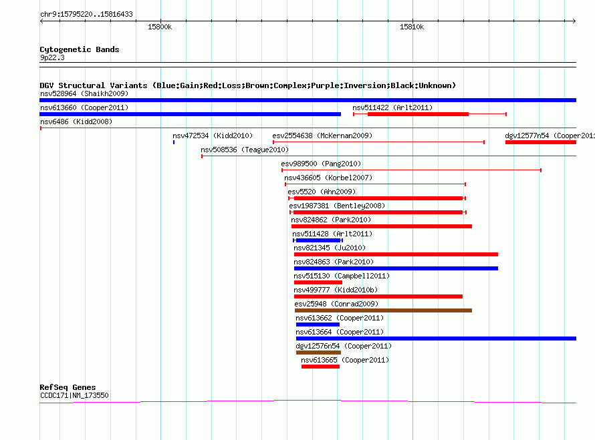595x440 pixels.
Task: Click the RefSeq Genes track title
Action: (x=68, y=387)
